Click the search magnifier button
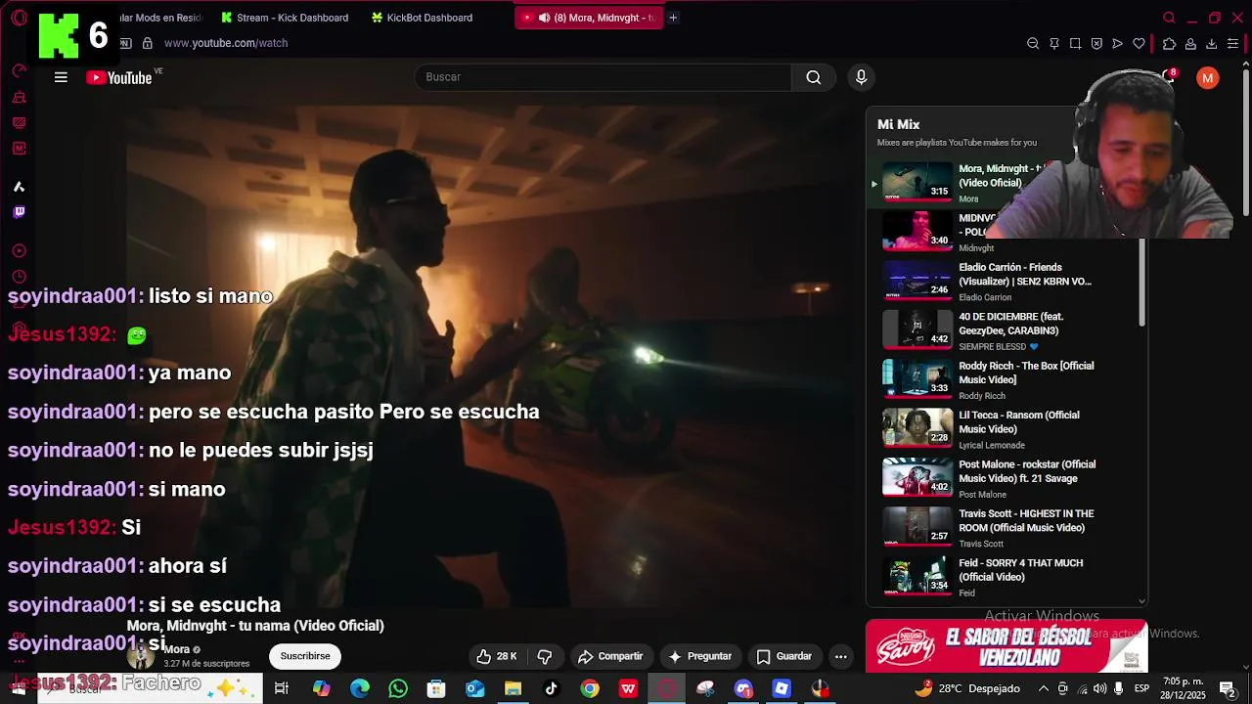 (x=814, y=77)
